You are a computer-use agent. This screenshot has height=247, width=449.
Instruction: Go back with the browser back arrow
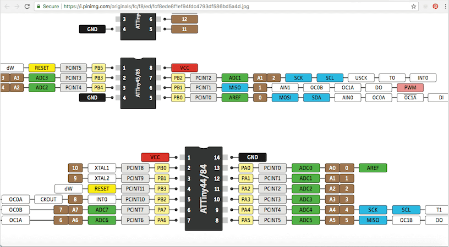coord(7,6)
